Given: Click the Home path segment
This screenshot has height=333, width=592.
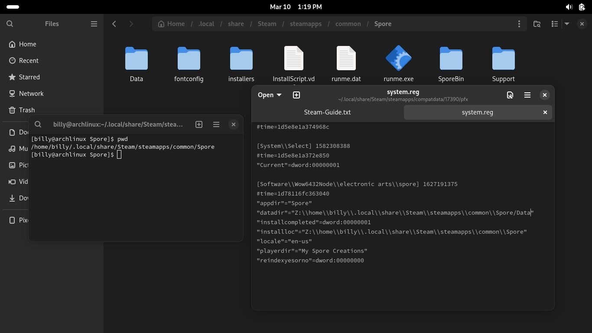Looking at the screenshot, I should coord(171,24).
